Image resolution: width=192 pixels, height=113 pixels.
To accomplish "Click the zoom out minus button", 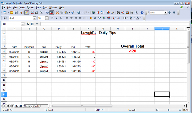I will (157, 110).
